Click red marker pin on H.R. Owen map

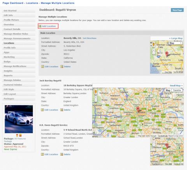(167, 145)
